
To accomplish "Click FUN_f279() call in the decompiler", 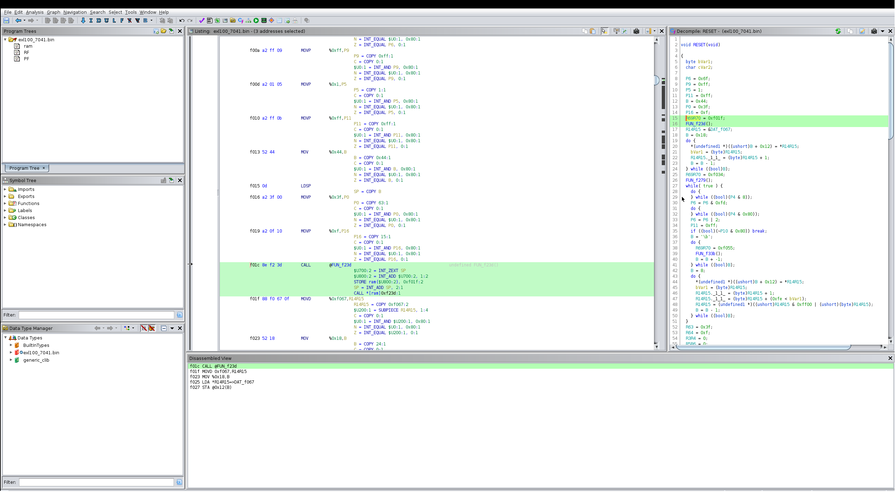I will [x=699, y=180].
